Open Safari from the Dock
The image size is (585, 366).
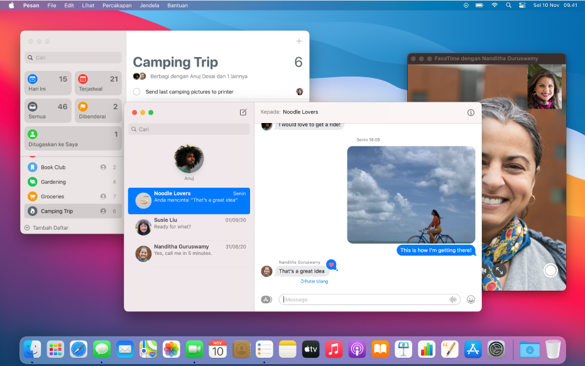pos(79,349)
